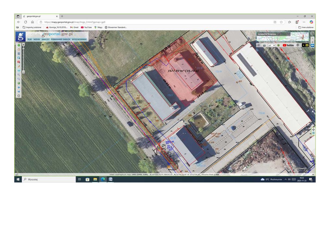Select the ruler distance measurement tool
The width and height of the screenshot is (321, 226).
(x=19, y=70)
